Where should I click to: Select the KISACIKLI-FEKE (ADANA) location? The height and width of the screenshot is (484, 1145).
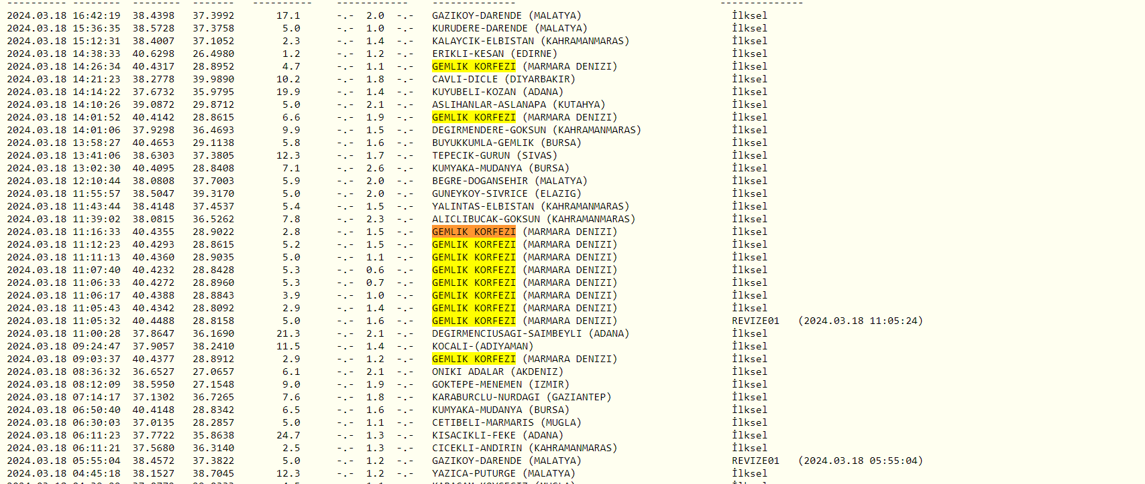pyautogui.click(x=497, y=435)
